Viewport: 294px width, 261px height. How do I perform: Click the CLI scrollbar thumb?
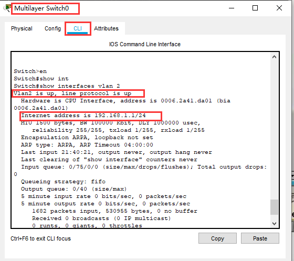pyautogui.click(x=274, y=207)
